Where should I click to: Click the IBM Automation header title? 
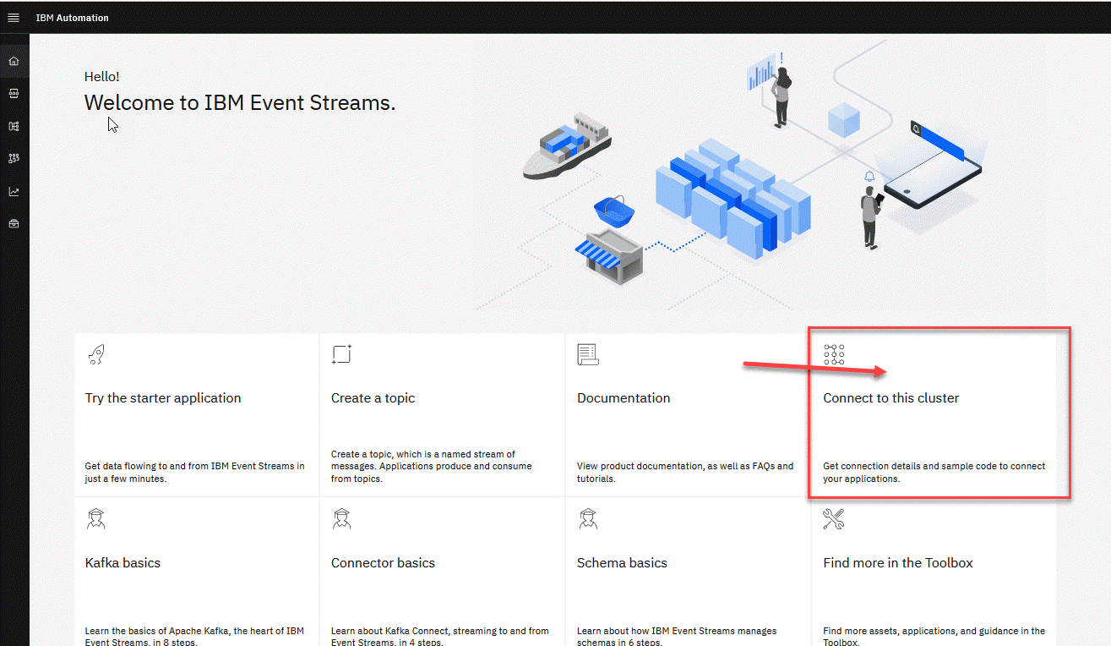pyautogui.click(x=72, y=18)
